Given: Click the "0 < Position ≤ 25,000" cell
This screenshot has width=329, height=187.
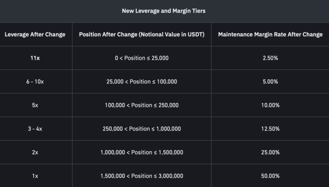Looking at the screenshot, I should [142, 58].
